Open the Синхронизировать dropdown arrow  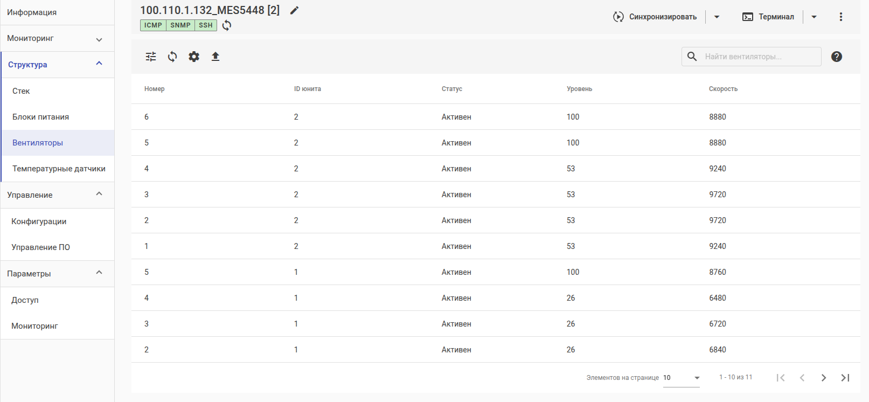pyautogui.click(x=717, y=17)
